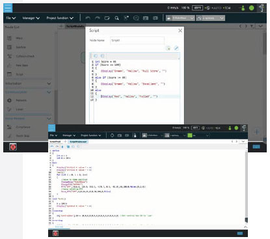This screenshot has width=270, height=239.
Task: Switch to the highlighted script tab in lower window
Action: tap(78, 141)
